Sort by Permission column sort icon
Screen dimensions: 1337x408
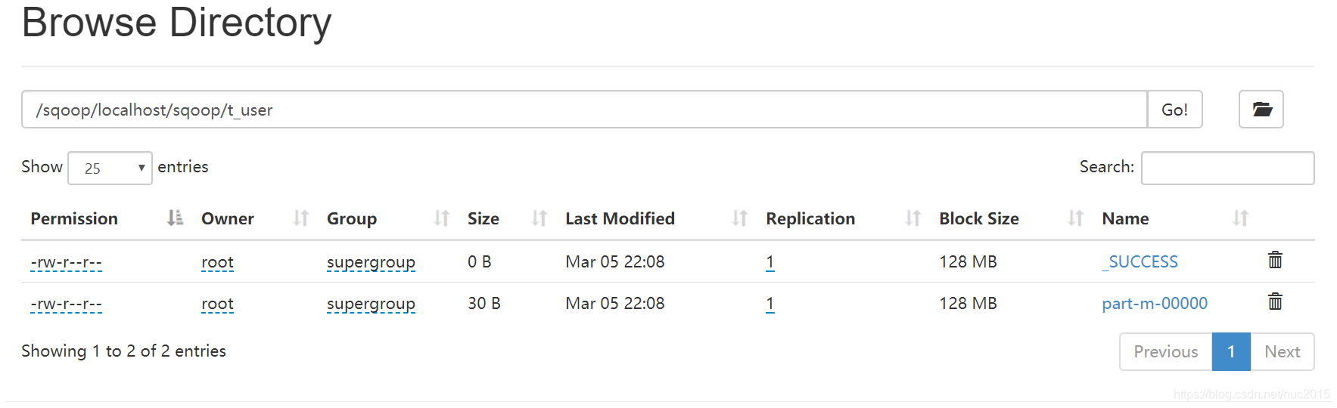175,218
